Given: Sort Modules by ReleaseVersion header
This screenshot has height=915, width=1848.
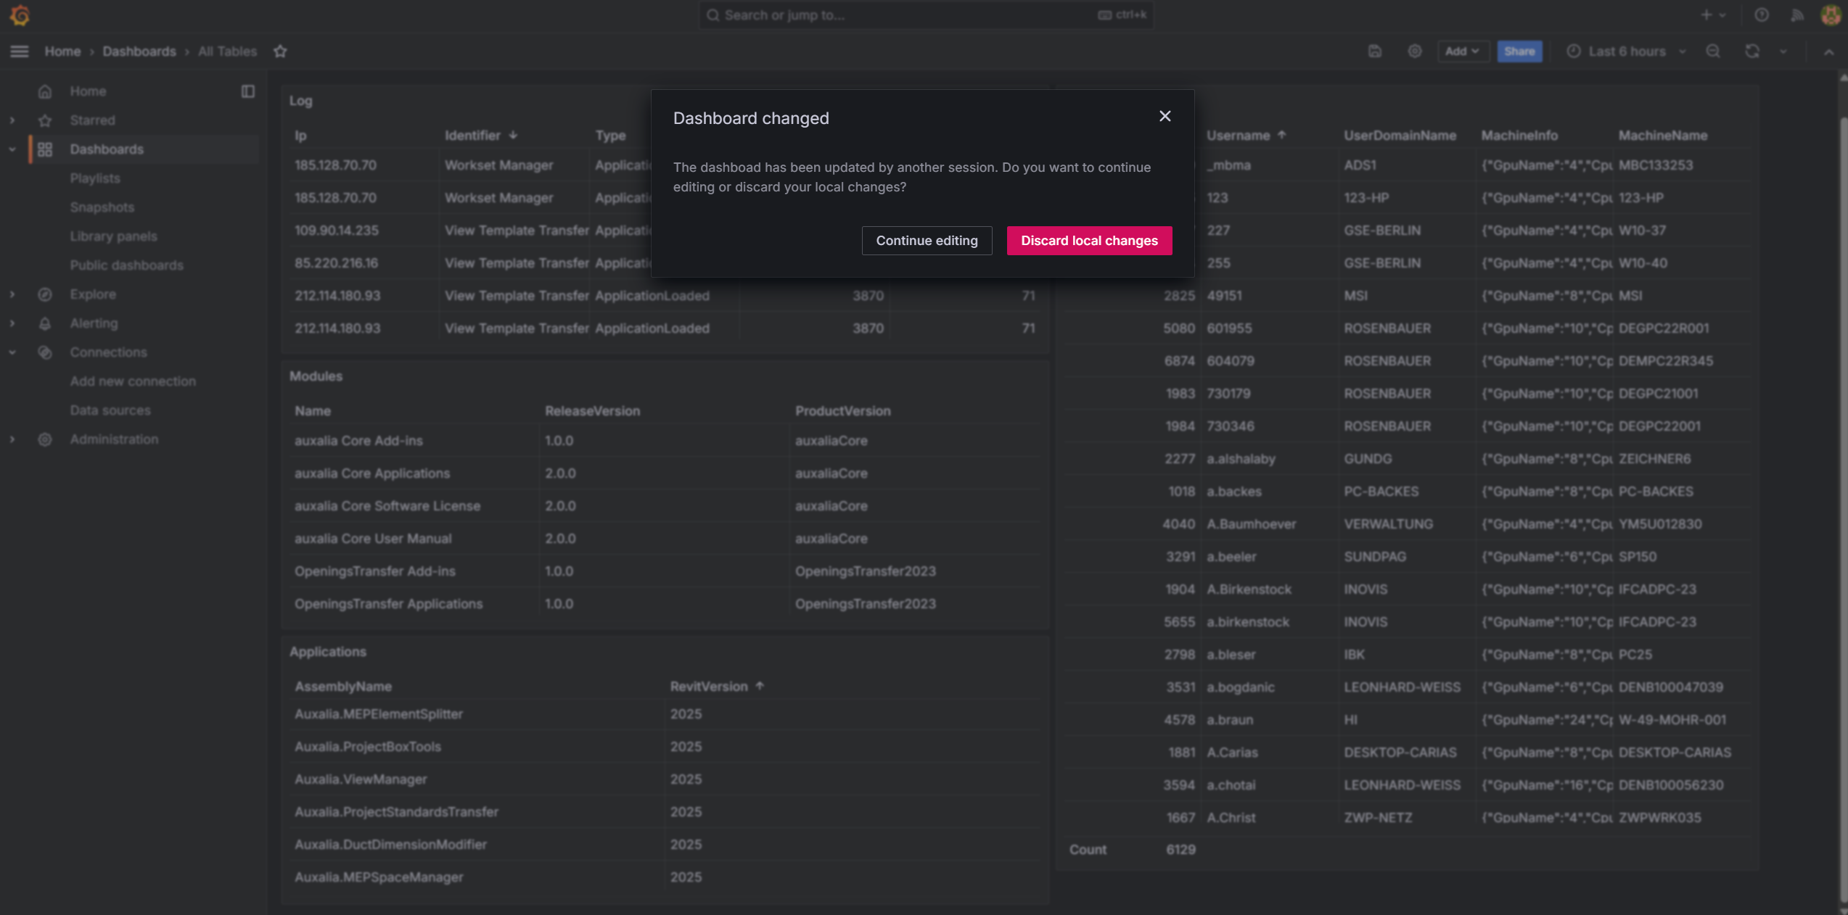Looking at the screenshot, I should click(592, 411).
